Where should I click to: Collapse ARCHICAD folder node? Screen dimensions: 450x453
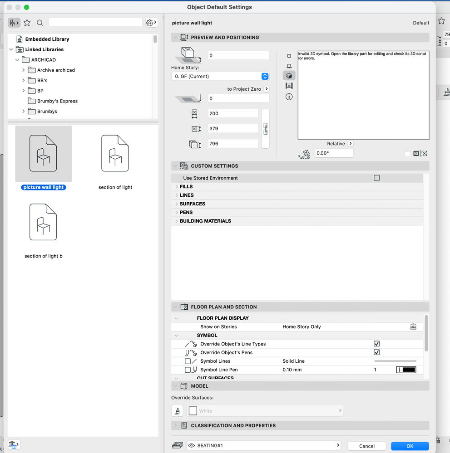(x=17, y=60)
